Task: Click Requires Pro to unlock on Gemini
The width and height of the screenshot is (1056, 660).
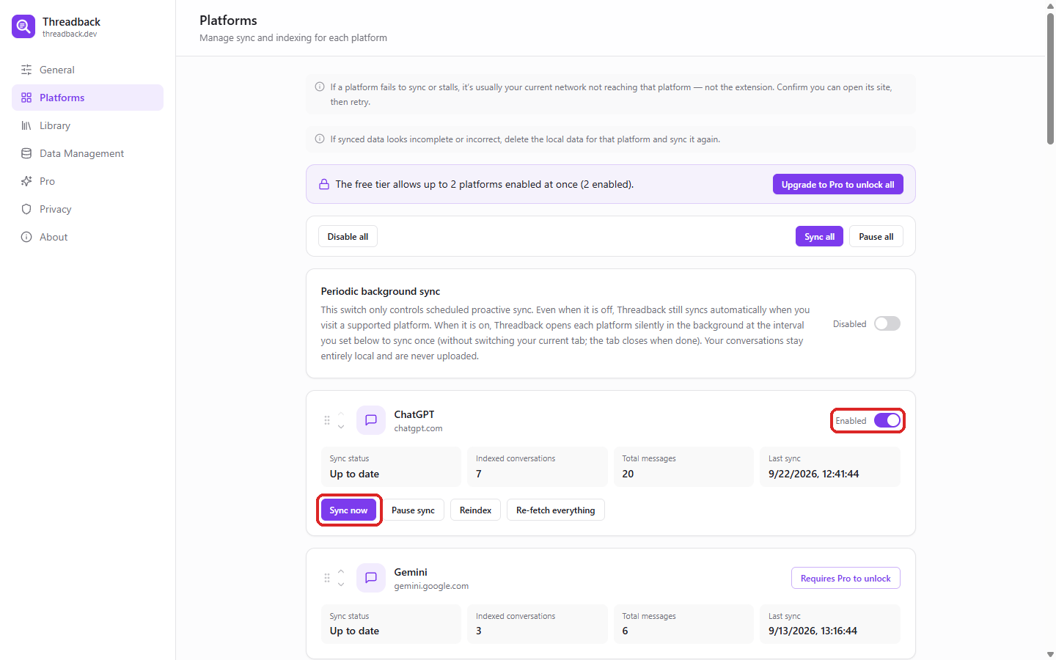Action: click(x=846, y=578)
